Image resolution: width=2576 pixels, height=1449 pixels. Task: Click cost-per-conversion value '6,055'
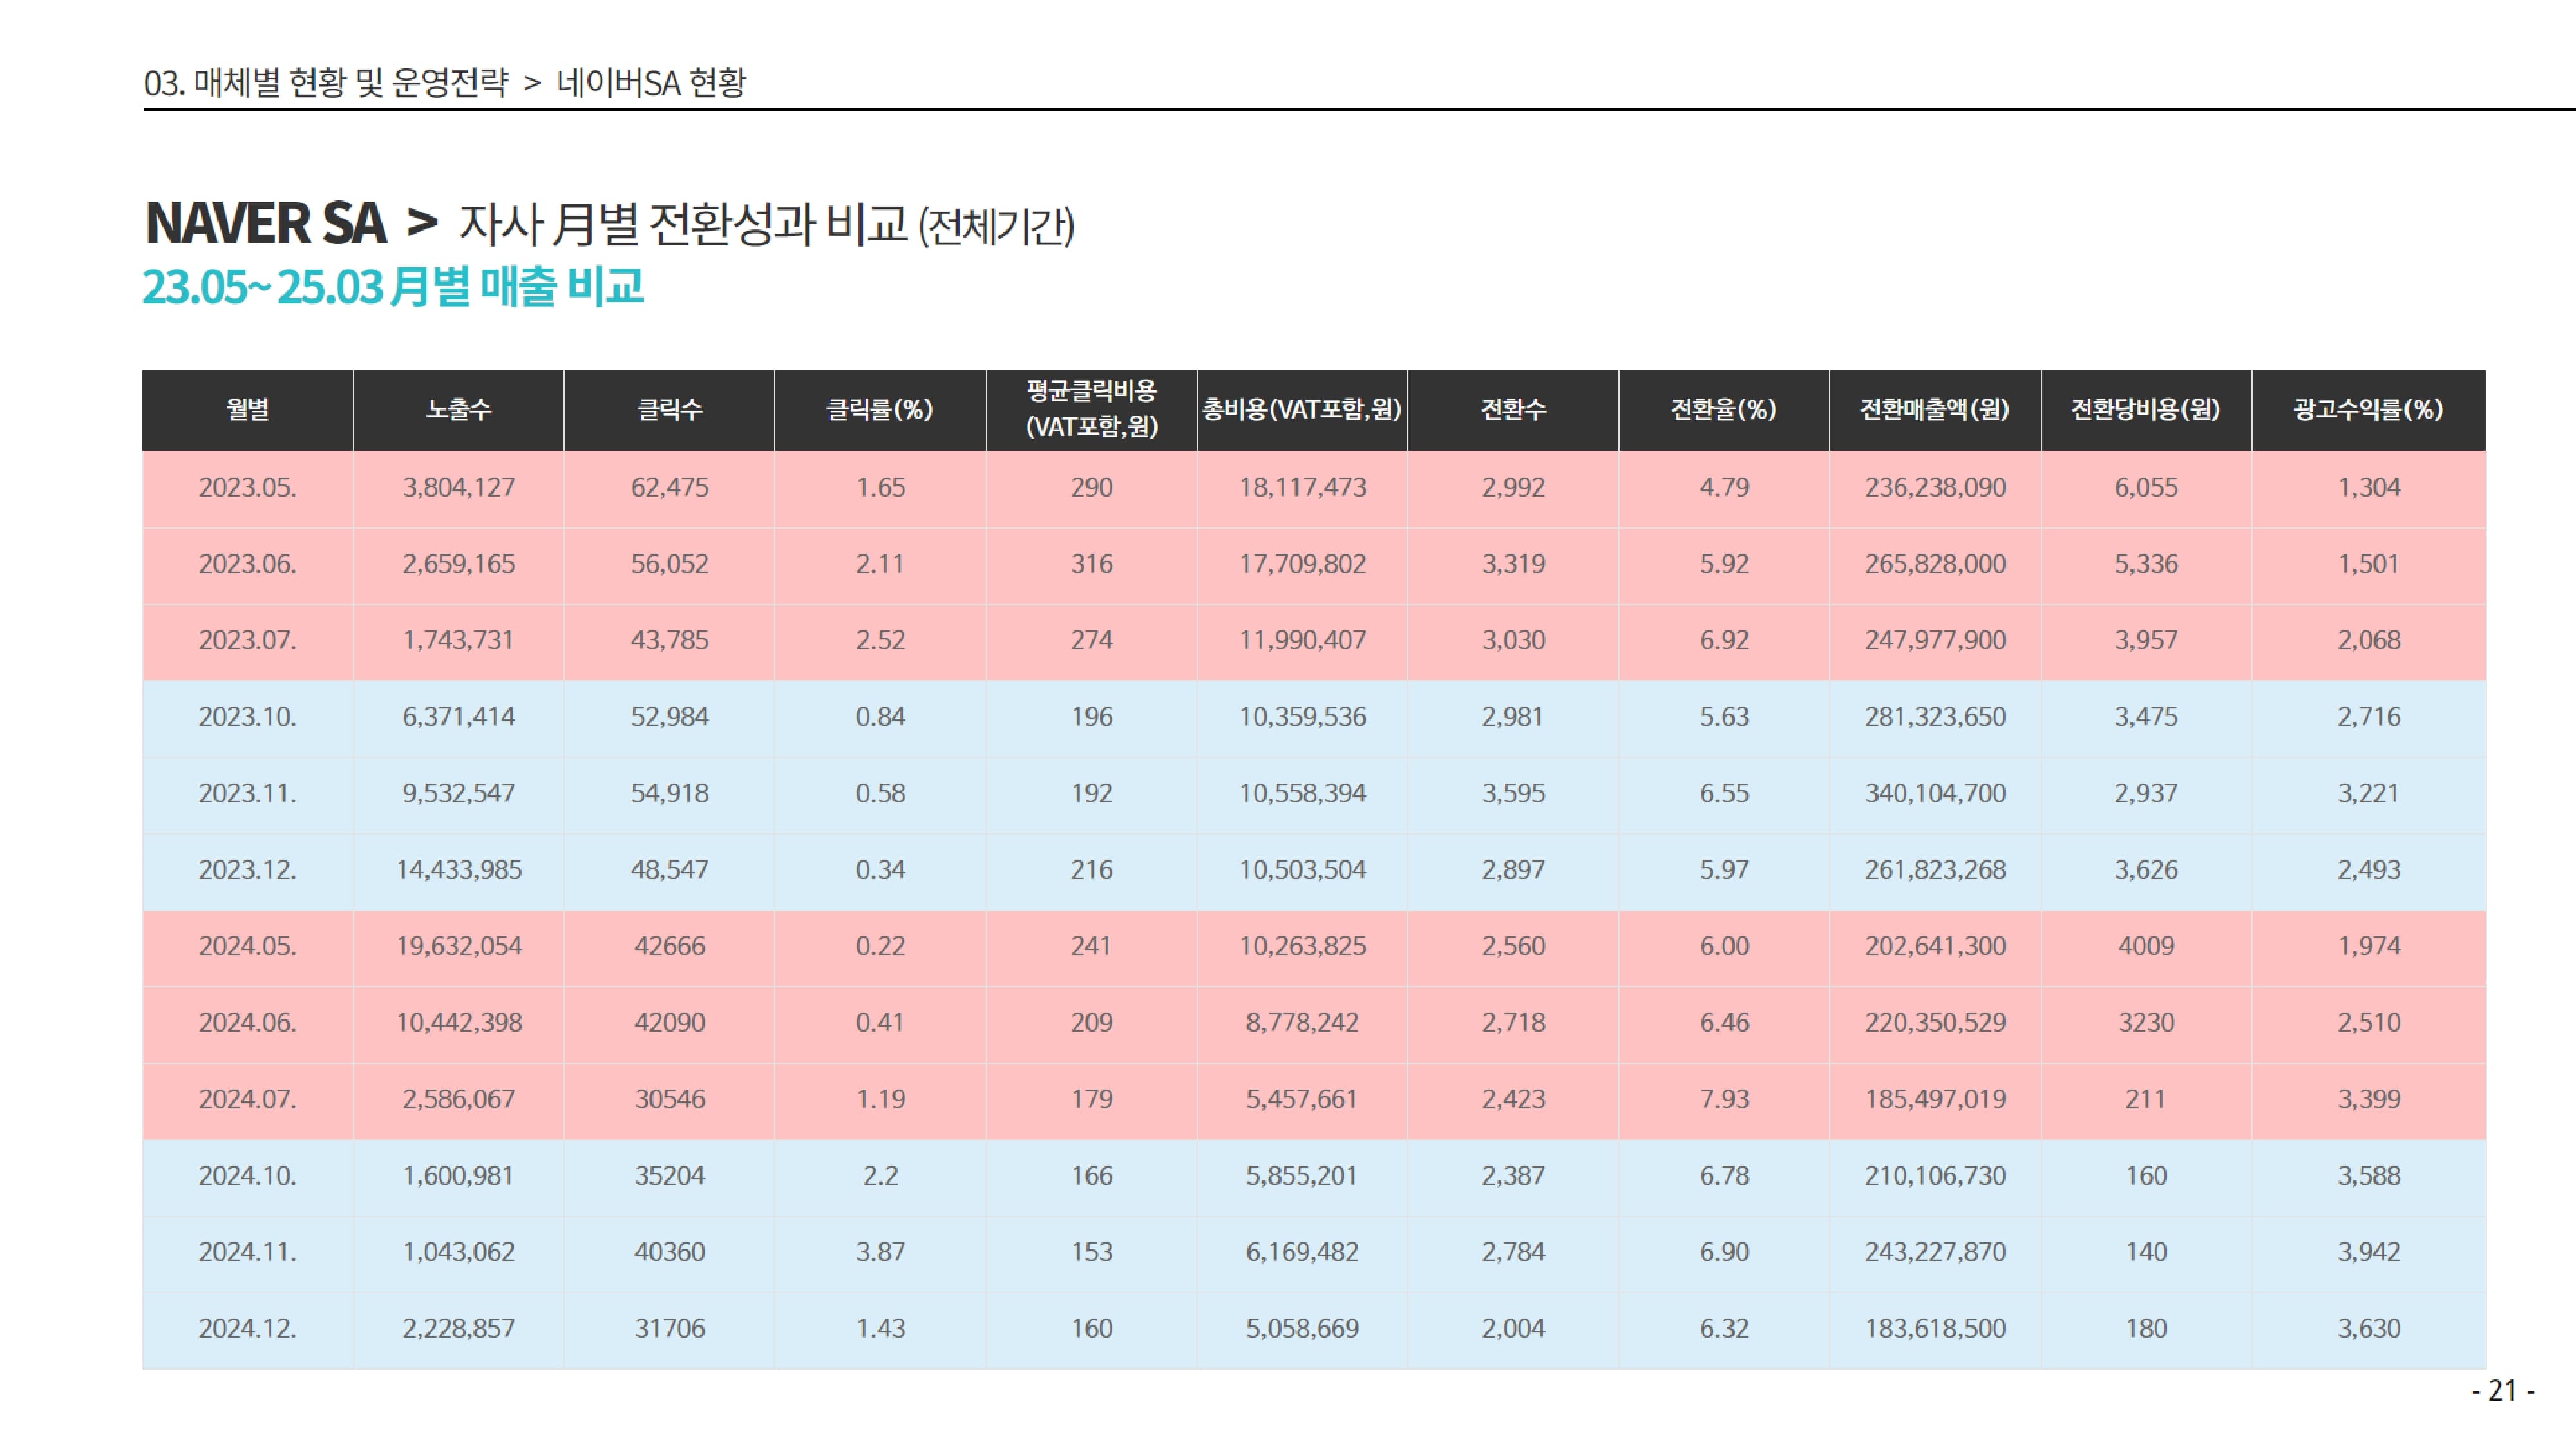pos(2146,488)
